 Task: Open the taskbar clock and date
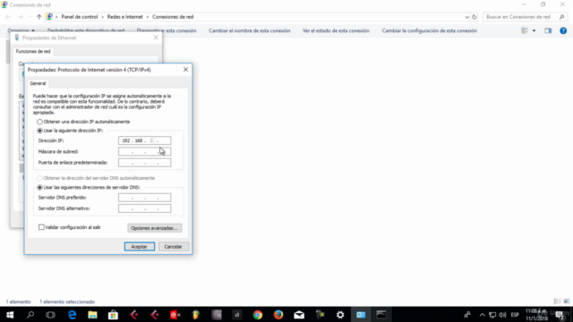(536, 315)
